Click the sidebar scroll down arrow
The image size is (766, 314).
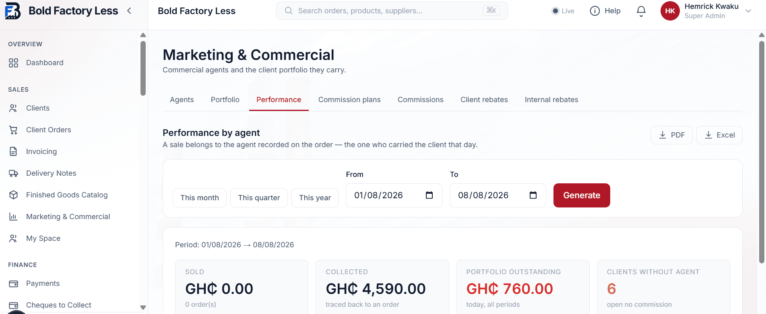click(143, 308)
